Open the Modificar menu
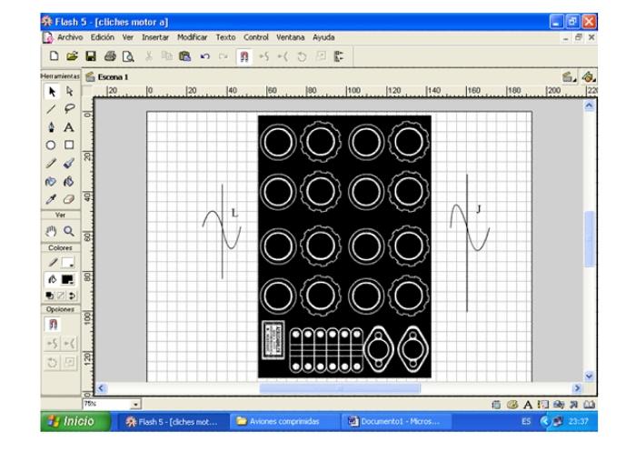 coord(192,37)
